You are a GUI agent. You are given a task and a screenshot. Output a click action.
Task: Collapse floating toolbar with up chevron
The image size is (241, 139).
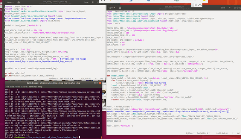click(x=200, y=5)
